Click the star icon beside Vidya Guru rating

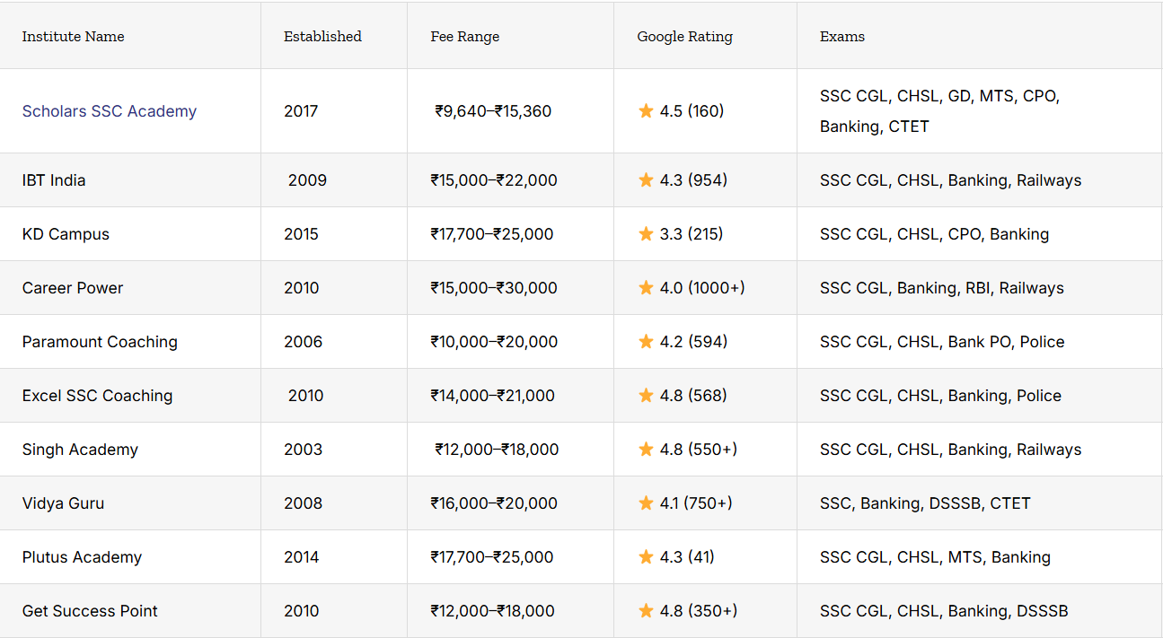tap(646, 503)
